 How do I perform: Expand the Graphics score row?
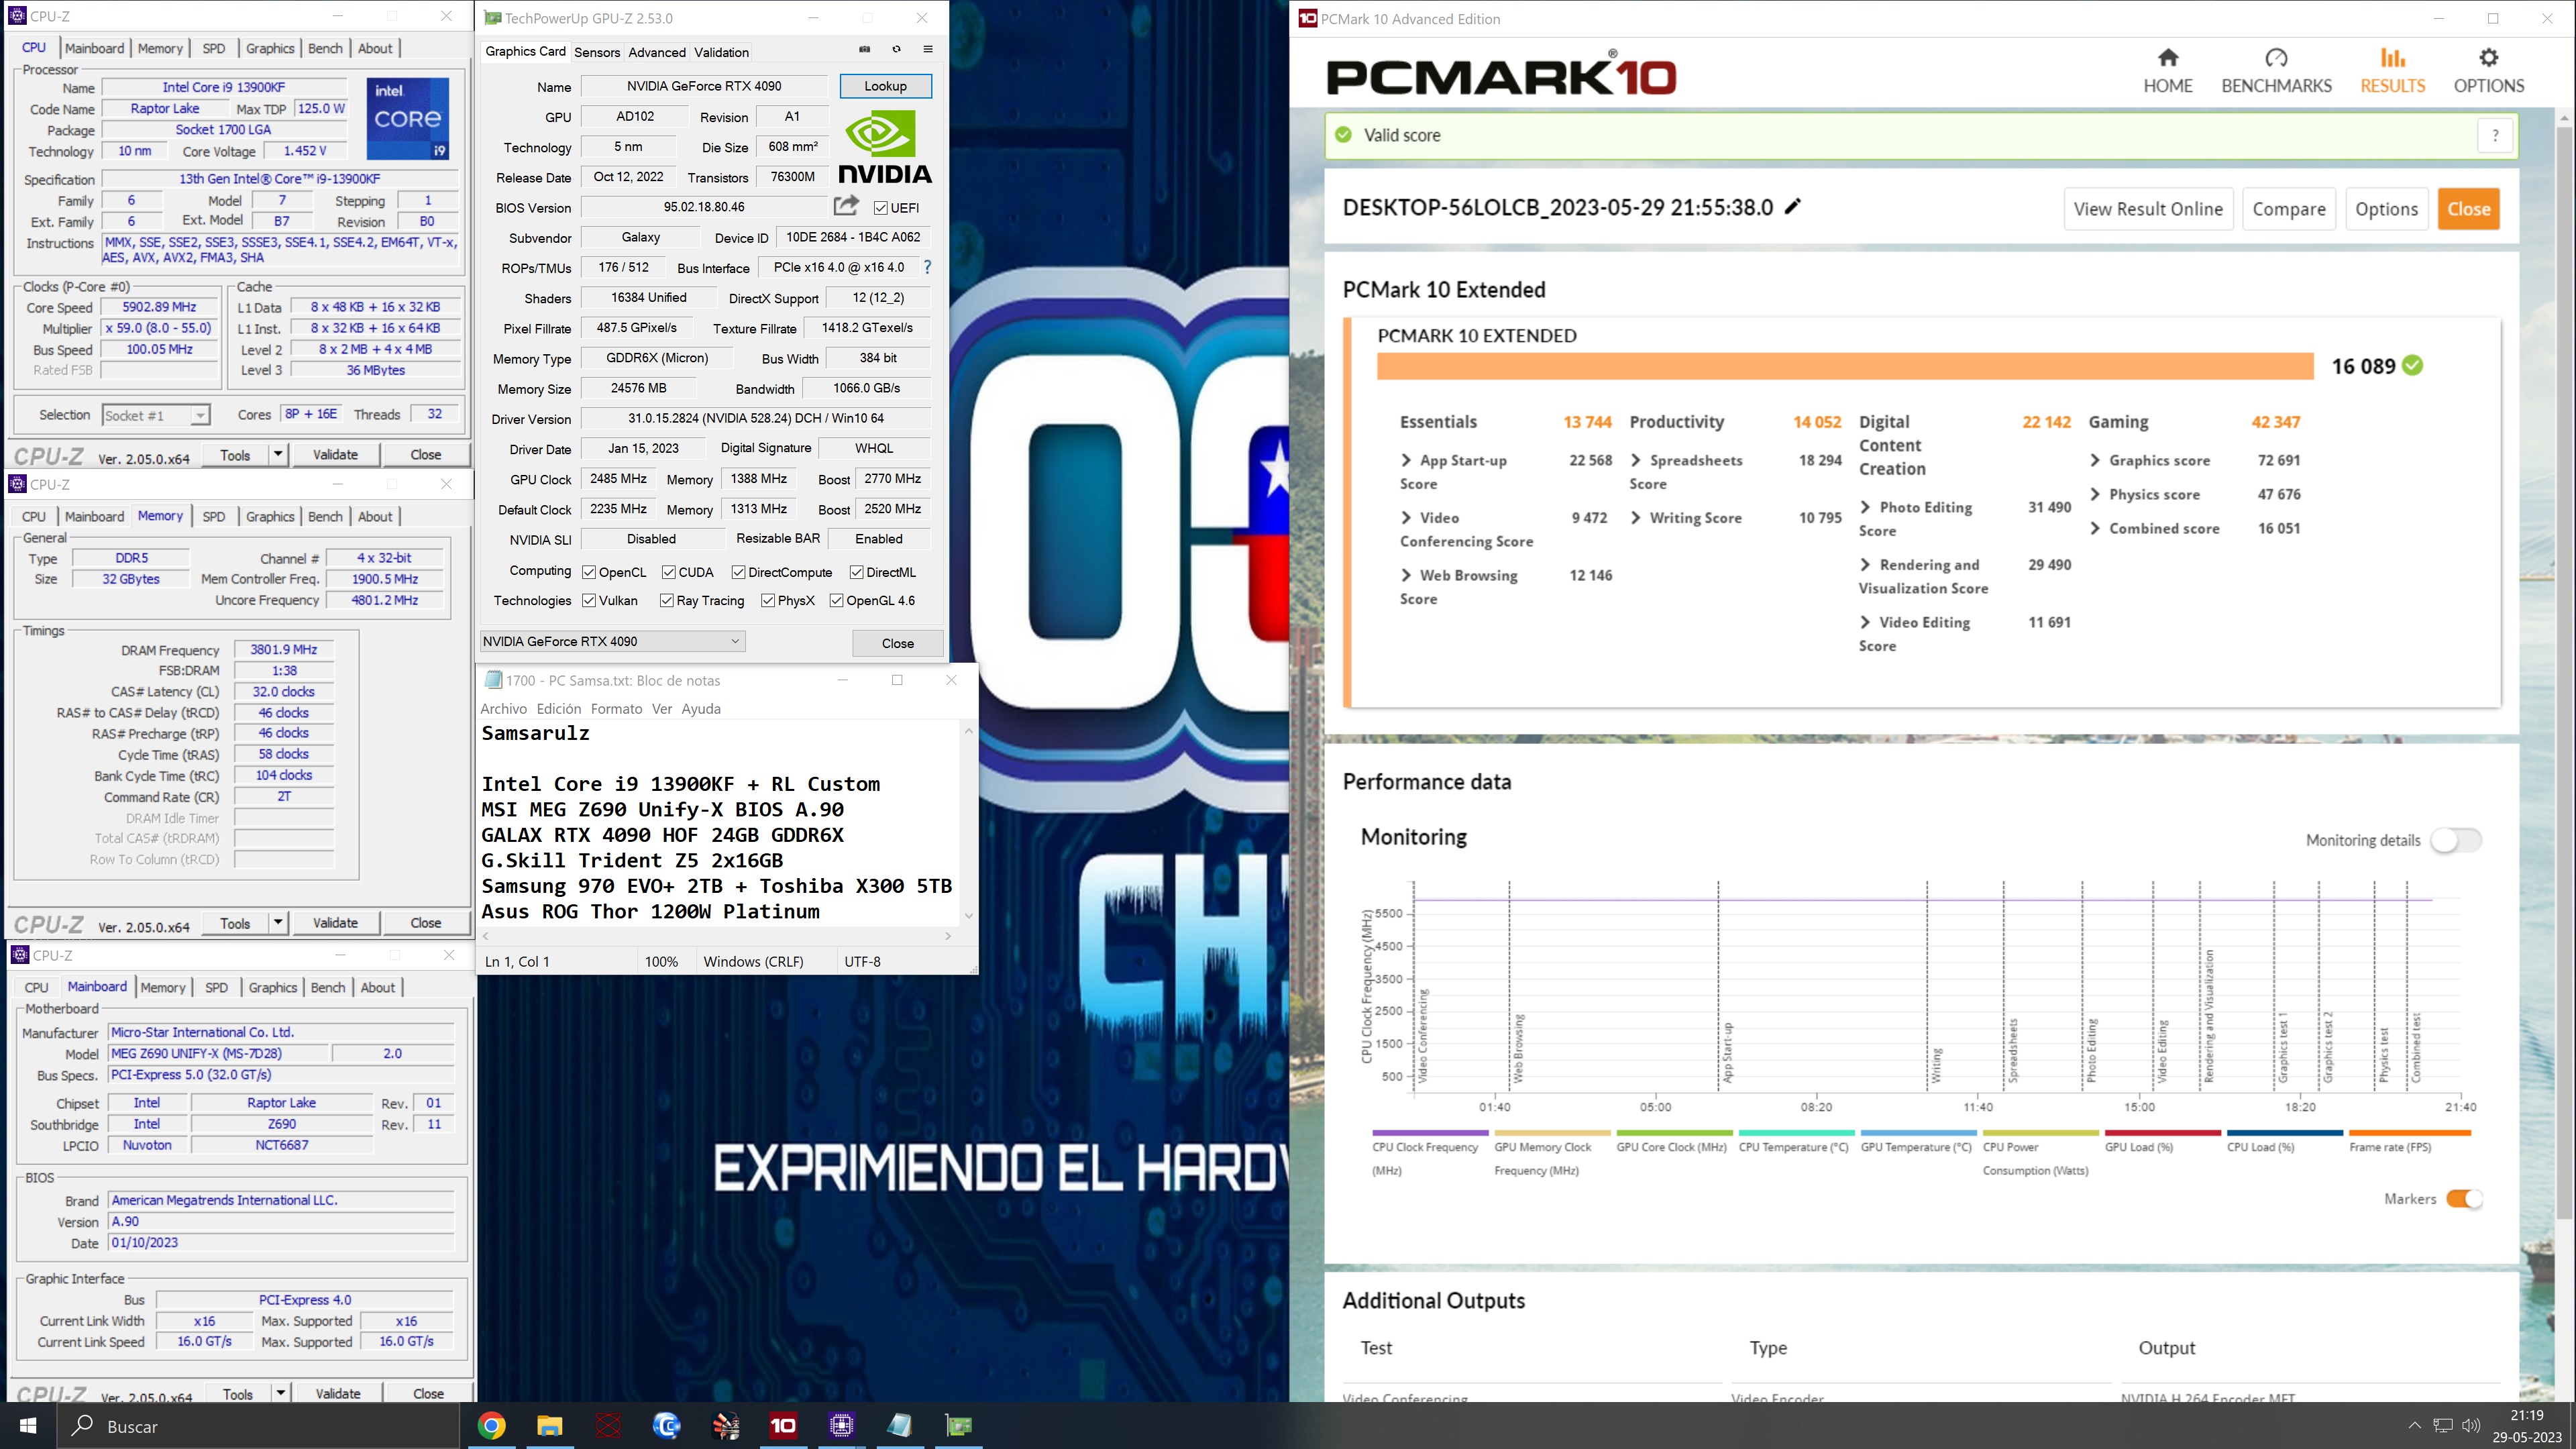click(x=2095, y=460)
